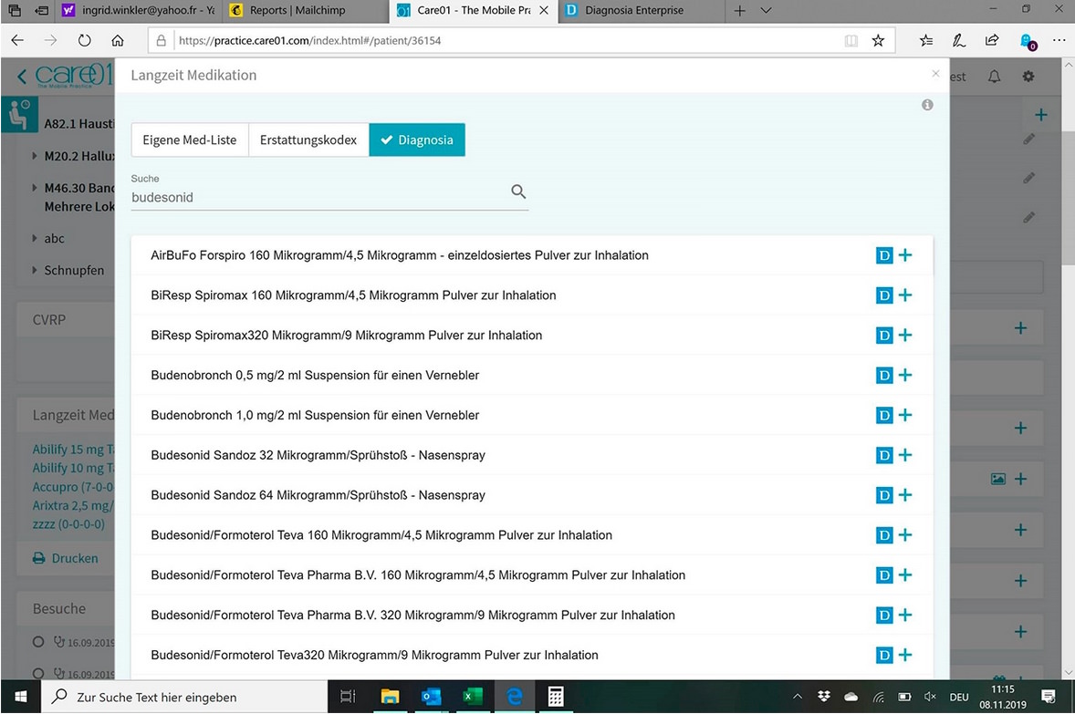Open Diagnosia D icon for Budenobronch 0,5 mg
The height and width of the screenshot is (714, 1075).
[884, 375]
